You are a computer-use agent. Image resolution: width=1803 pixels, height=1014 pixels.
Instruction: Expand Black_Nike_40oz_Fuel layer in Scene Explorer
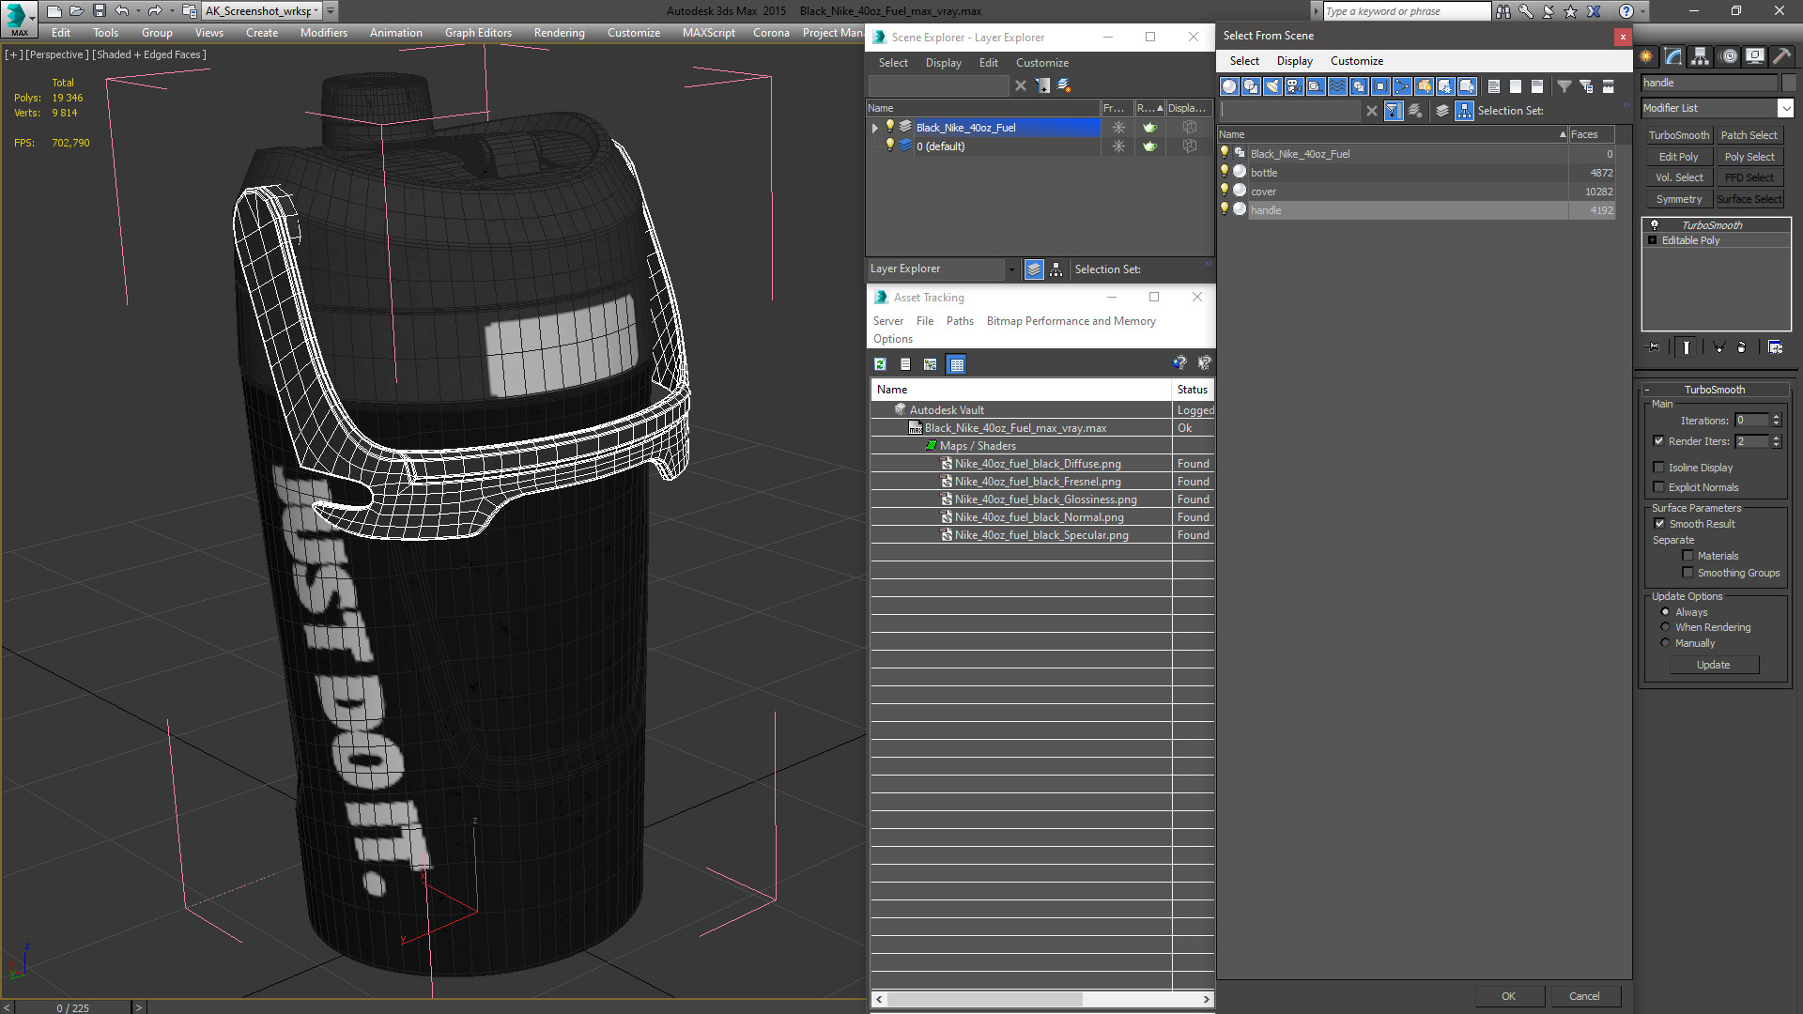[x=875, y=128]
